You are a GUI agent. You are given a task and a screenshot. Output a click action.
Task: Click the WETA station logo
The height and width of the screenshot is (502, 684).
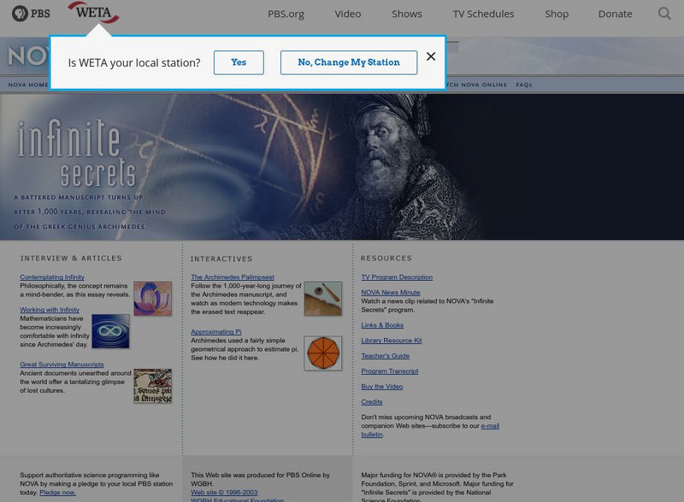[93, 12]
